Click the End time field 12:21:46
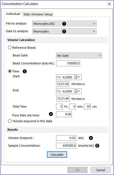 pos(63,99)
